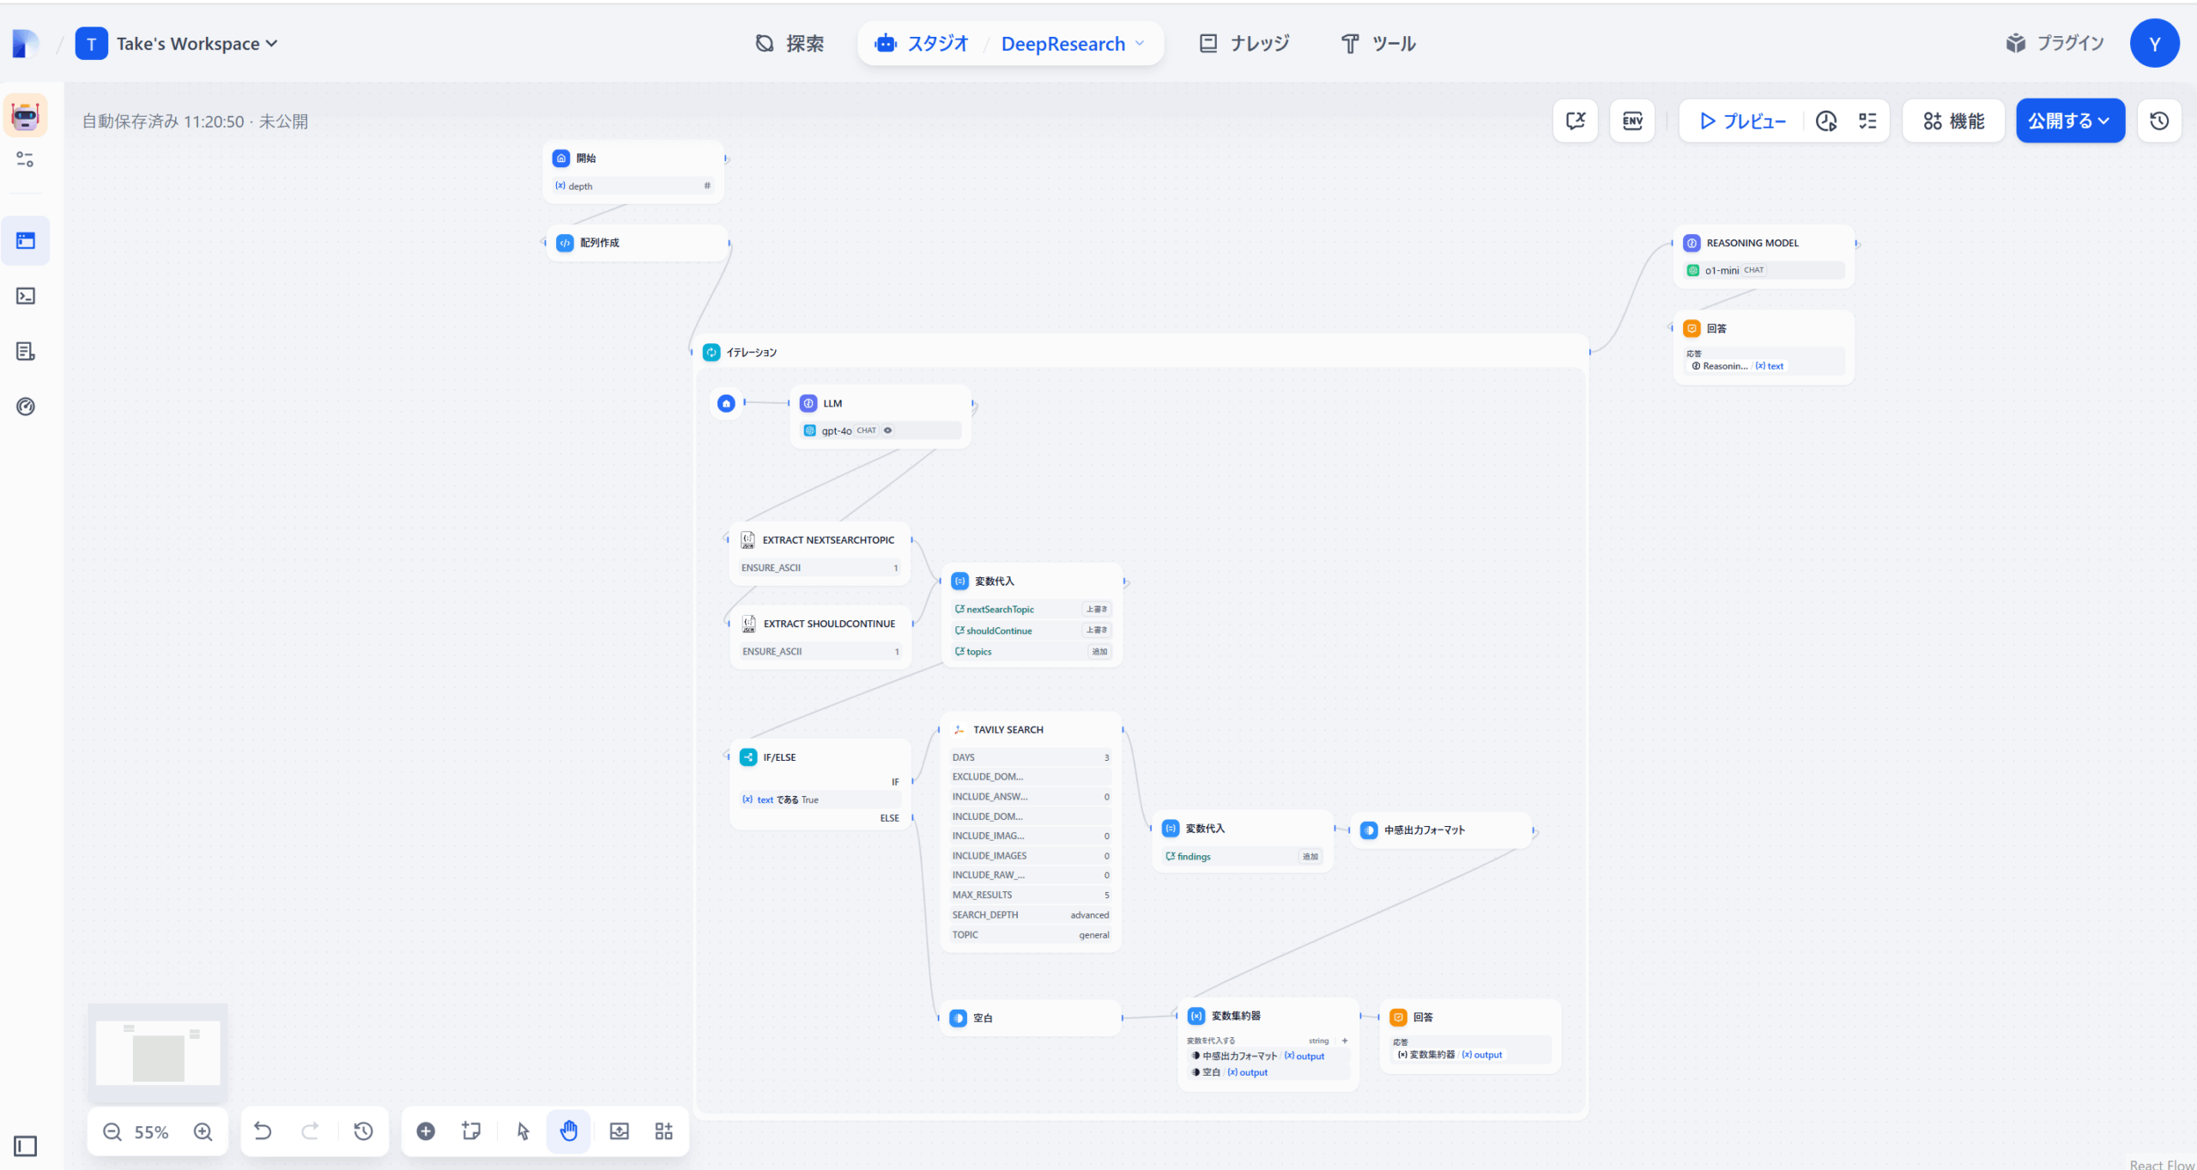The height and width of the screenshot is (1170, 2197).
Task: Click the canvas minimap thumbnail
Action: coord(158,1052)
